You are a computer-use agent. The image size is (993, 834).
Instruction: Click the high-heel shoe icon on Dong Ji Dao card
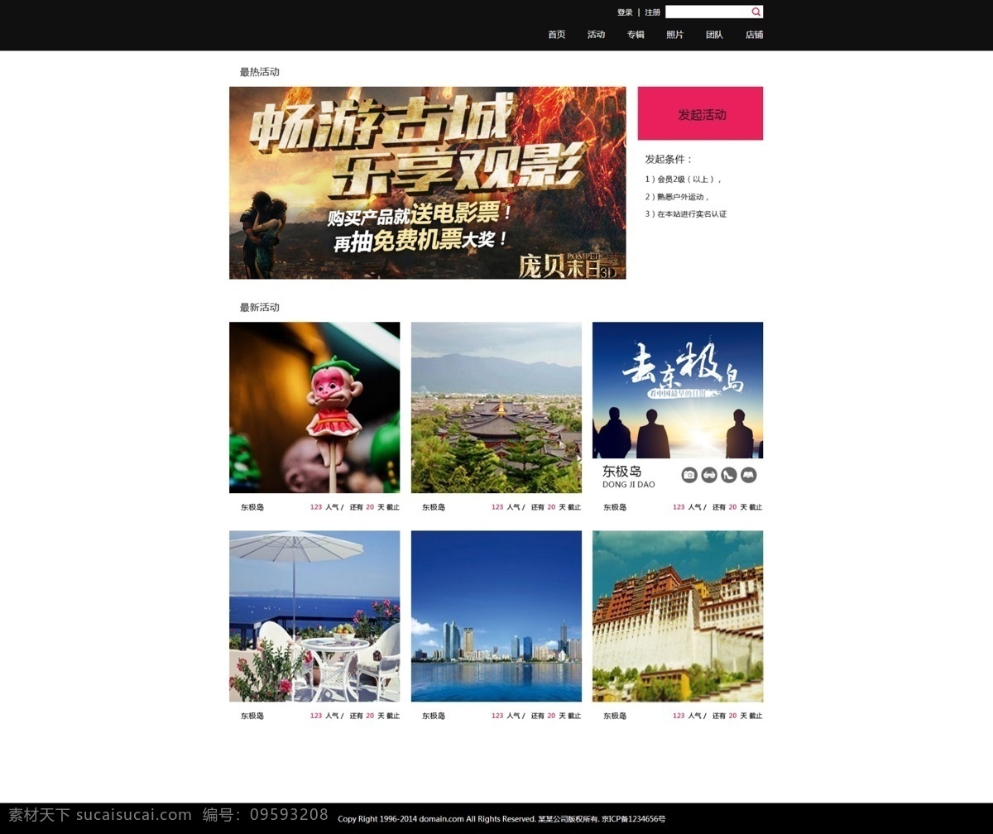click(x=729, y=475)
